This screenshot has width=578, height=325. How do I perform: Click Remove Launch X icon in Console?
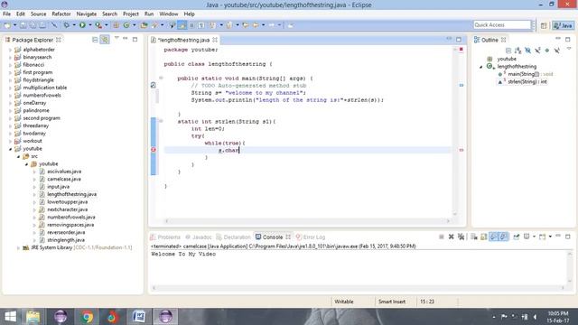[452, 237]
